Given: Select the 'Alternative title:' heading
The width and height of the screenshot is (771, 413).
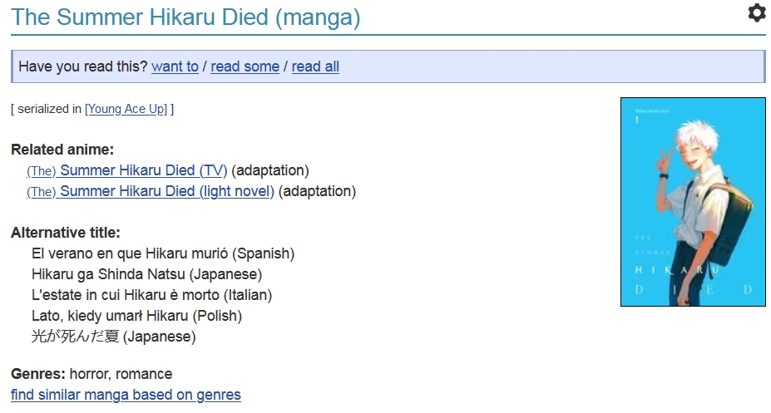Looking at the screenshot, I should (x=66, y=233).
